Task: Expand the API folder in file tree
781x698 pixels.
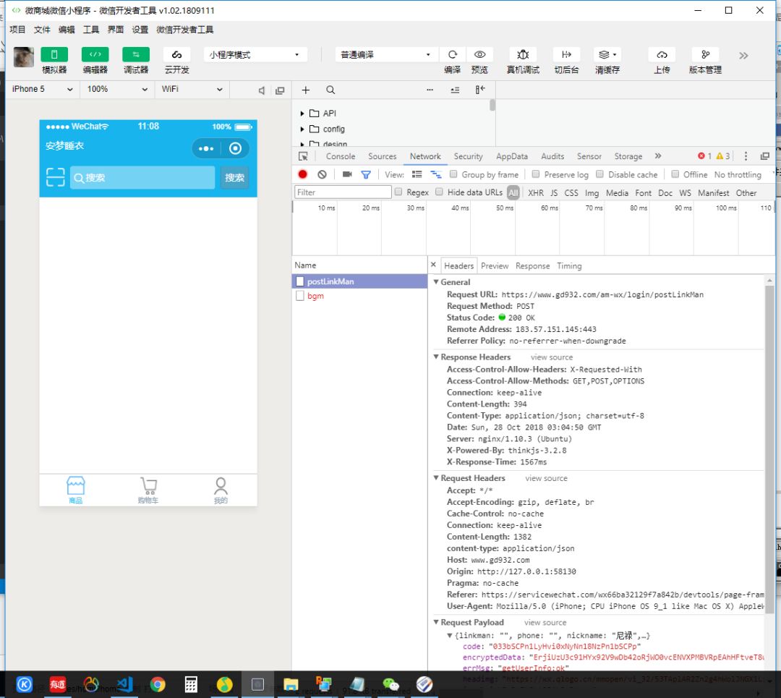Action: (x=302, y=114)
